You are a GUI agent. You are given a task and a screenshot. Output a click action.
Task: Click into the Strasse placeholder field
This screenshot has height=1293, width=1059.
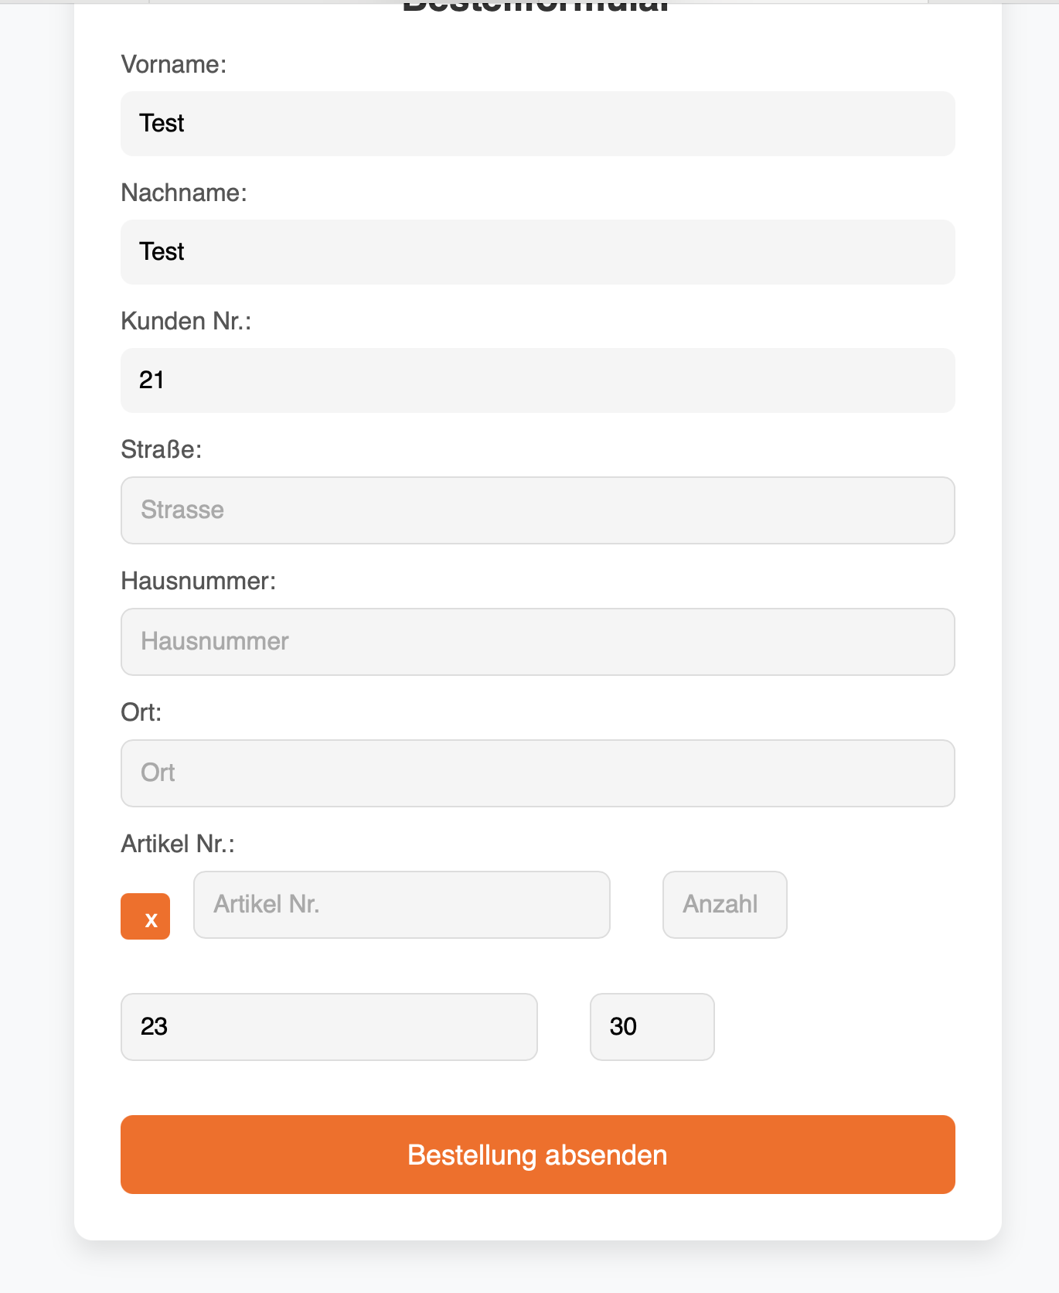[x=537, y=510]
